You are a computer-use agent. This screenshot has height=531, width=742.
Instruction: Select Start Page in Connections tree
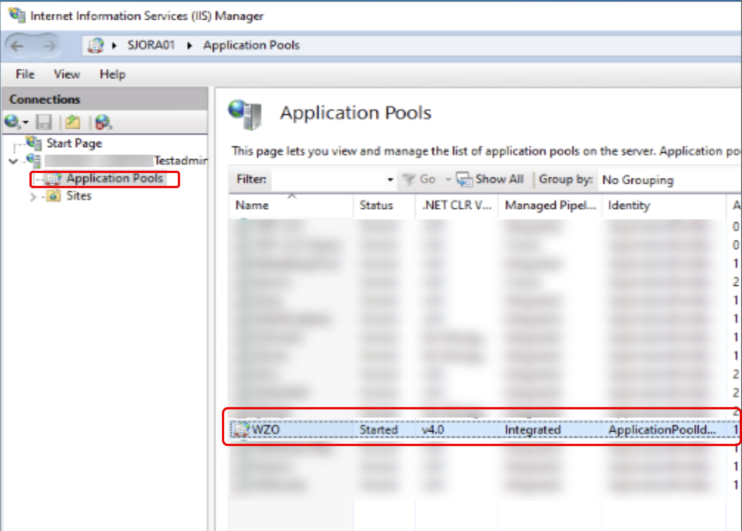[x=74, y=144]
